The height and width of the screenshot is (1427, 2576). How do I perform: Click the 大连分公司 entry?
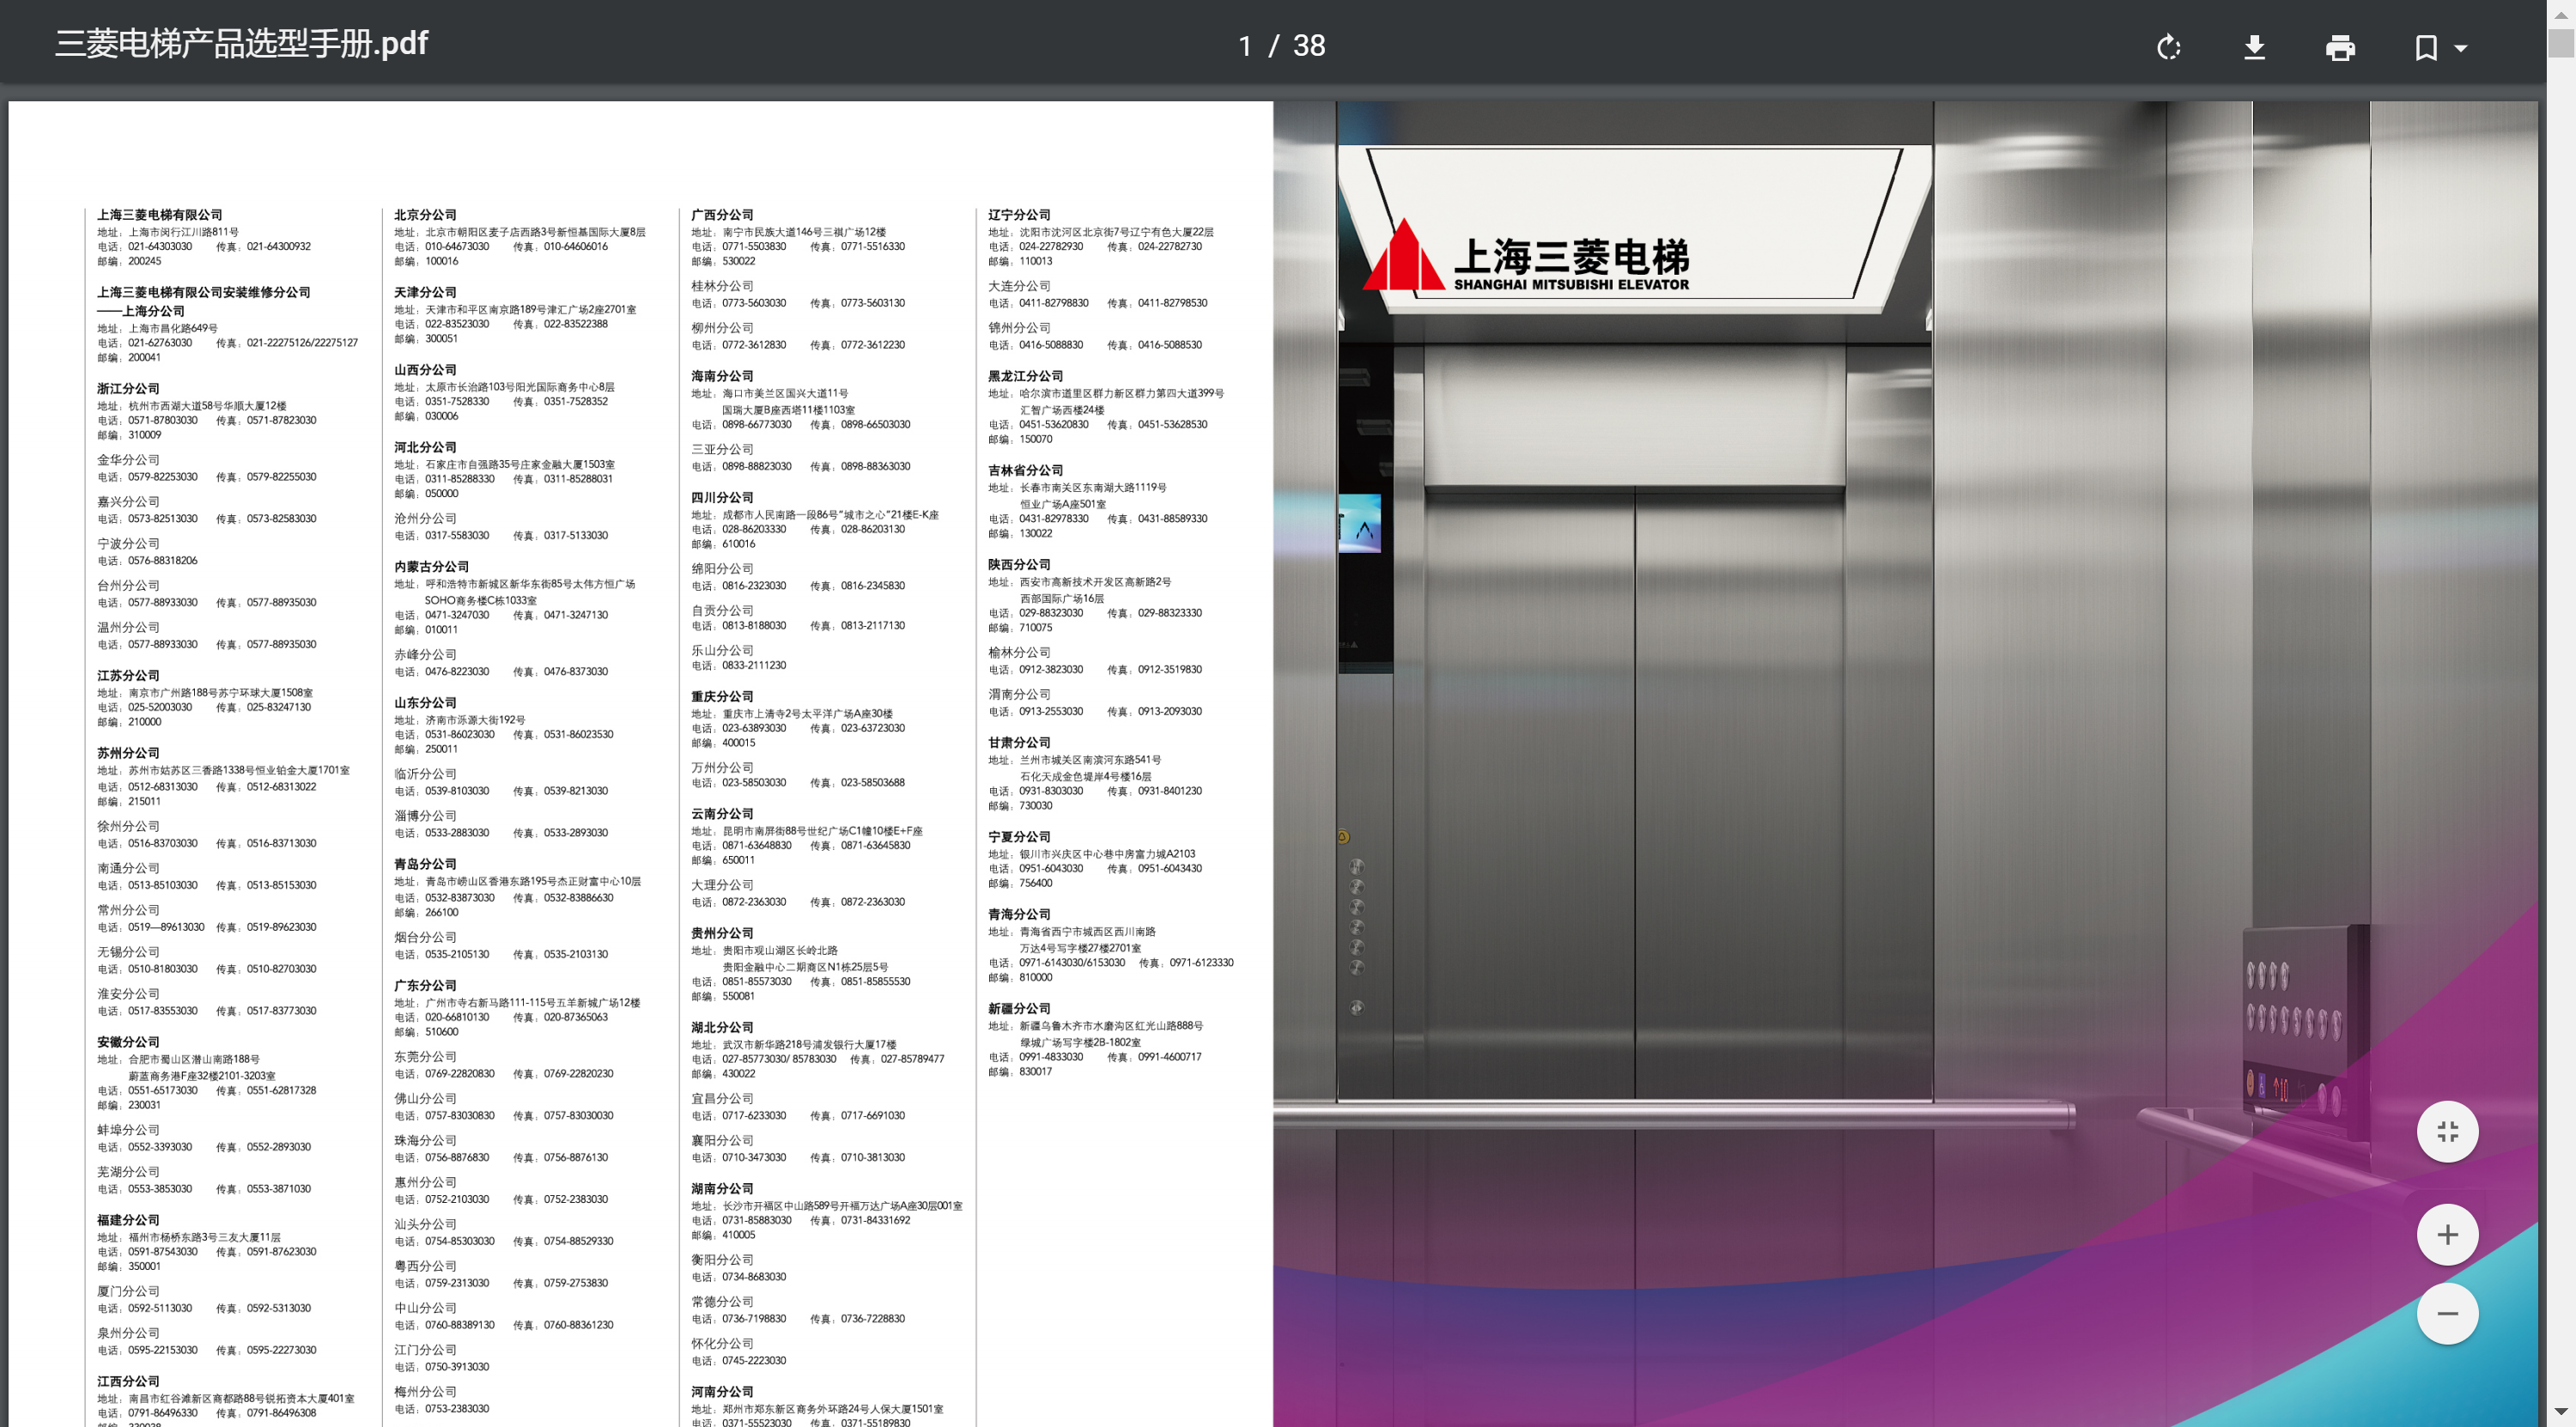tap(1019, 286)
